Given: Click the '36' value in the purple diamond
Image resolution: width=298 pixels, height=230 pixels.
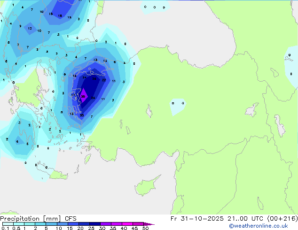Looking at the screenshot, I should pyautogui.click(x=83, y=96).
